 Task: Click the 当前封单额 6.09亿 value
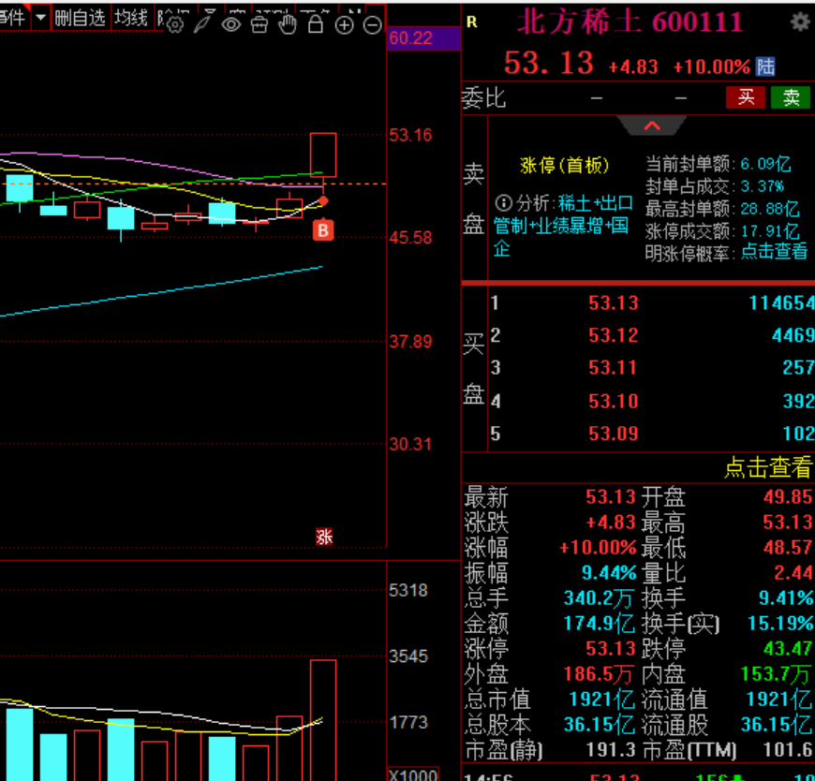[765, 164]
